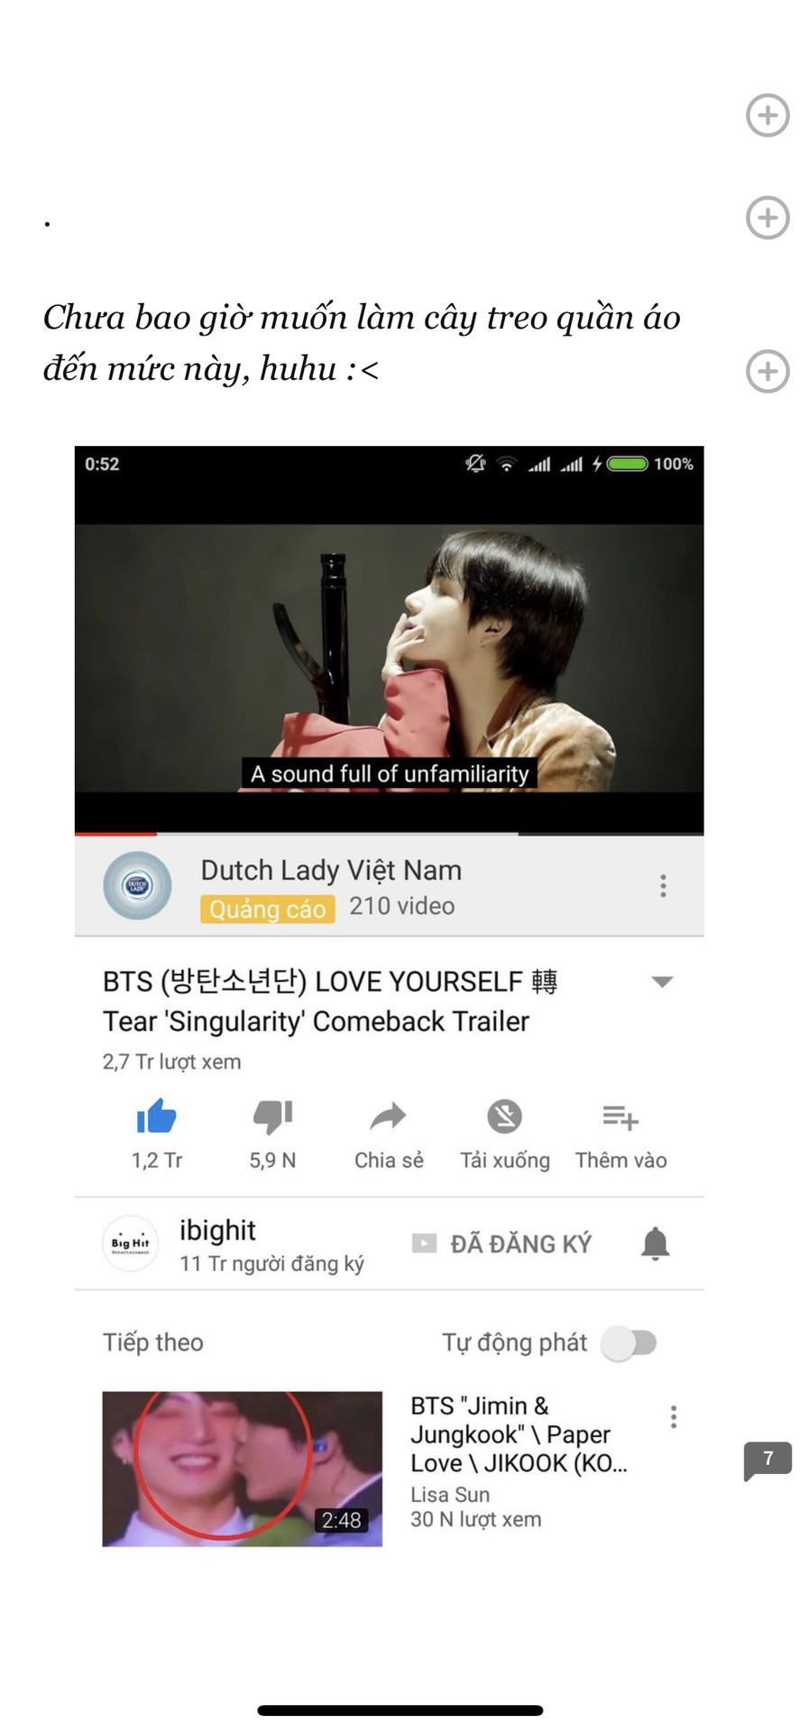Image resolution: width=800 pixels, height=1733 pixels.
Task: Open the Big Hit channel avatar
Action: 131,1244
